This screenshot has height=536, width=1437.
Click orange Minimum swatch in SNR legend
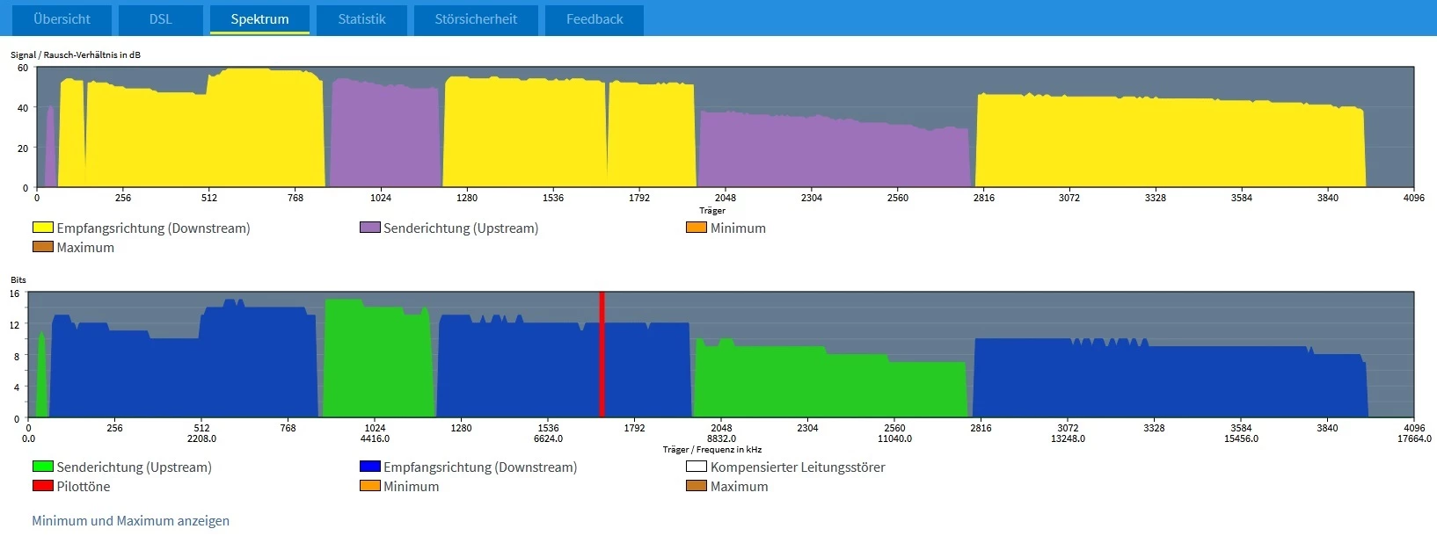[697, 228]
